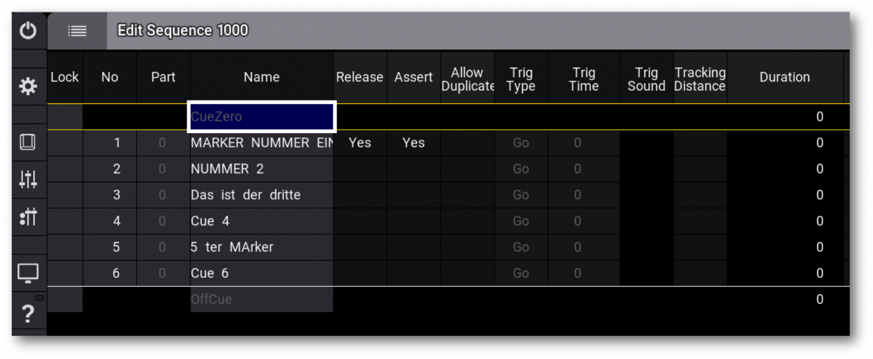Click the book icon in sidebar
Image resolution: width=873 pixels, height=359 pixels.
click(28, 142)
